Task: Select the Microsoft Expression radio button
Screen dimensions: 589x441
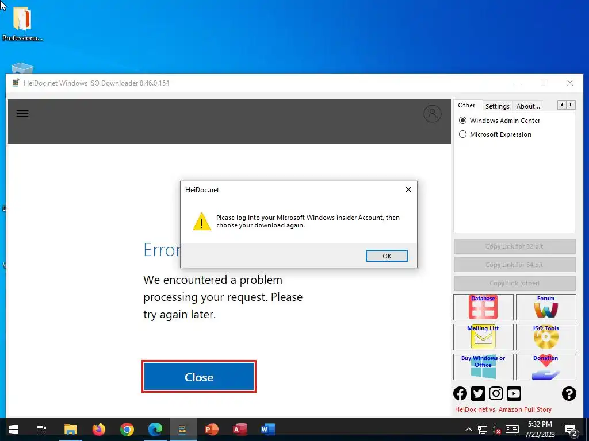Action: (463, 134)
